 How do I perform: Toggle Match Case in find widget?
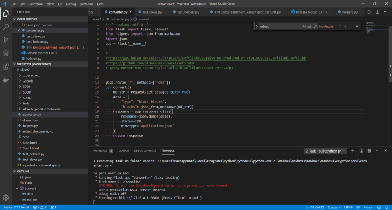304,26
